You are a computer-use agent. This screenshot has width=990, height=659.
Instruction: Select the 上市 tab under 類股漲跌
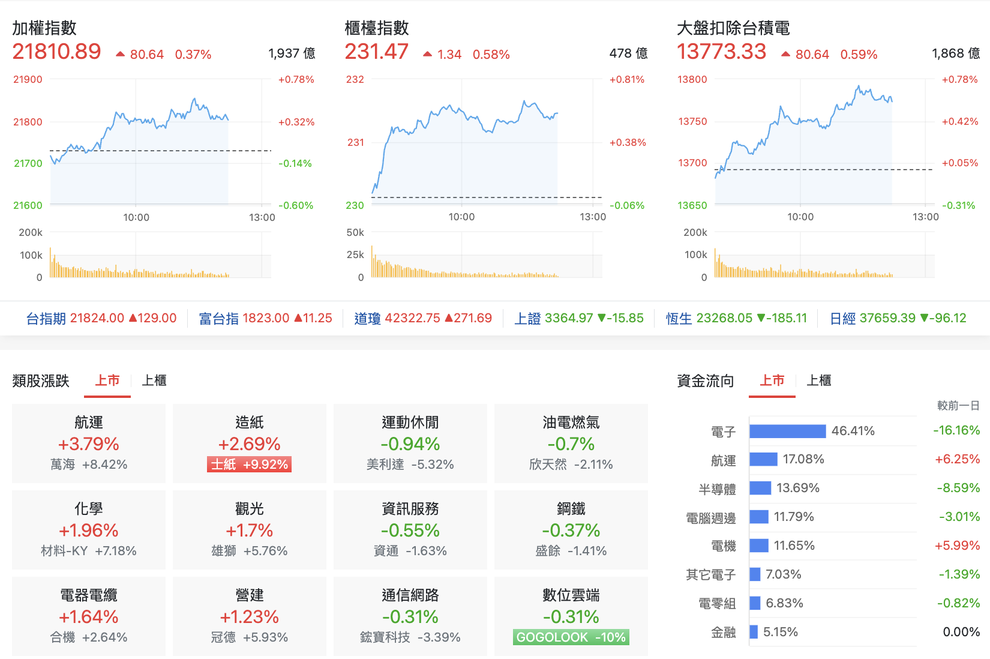pos(107,381)
